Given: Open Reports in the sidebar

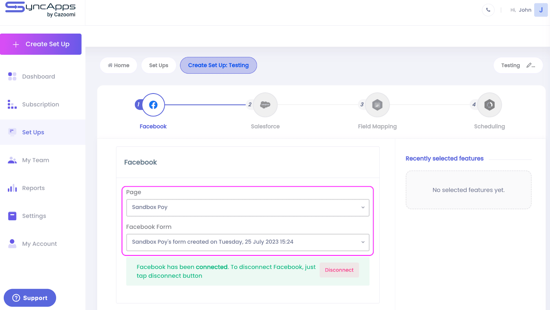Looking at the screenshot, I should point(33,188).
